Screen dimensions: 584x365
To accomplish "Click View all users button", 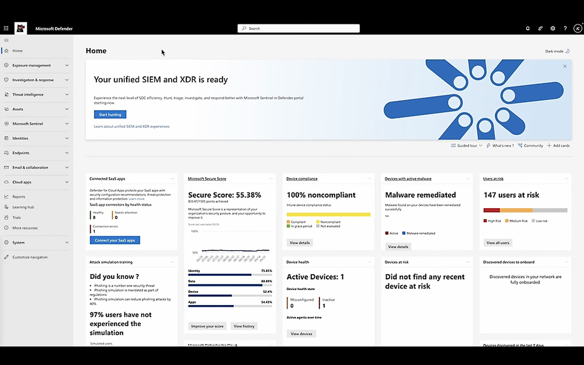I will (497, 242).
